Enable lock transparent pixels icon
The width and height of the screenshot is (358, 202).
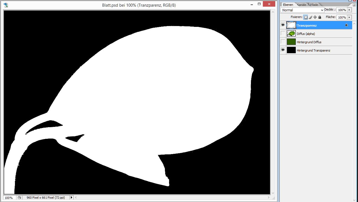306,17
